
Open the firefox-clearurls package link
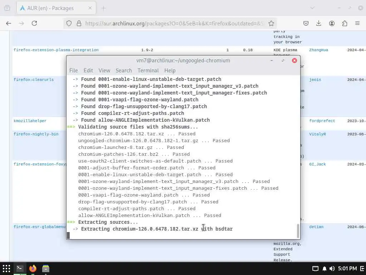pyautogui.click(x=34, y=80)
